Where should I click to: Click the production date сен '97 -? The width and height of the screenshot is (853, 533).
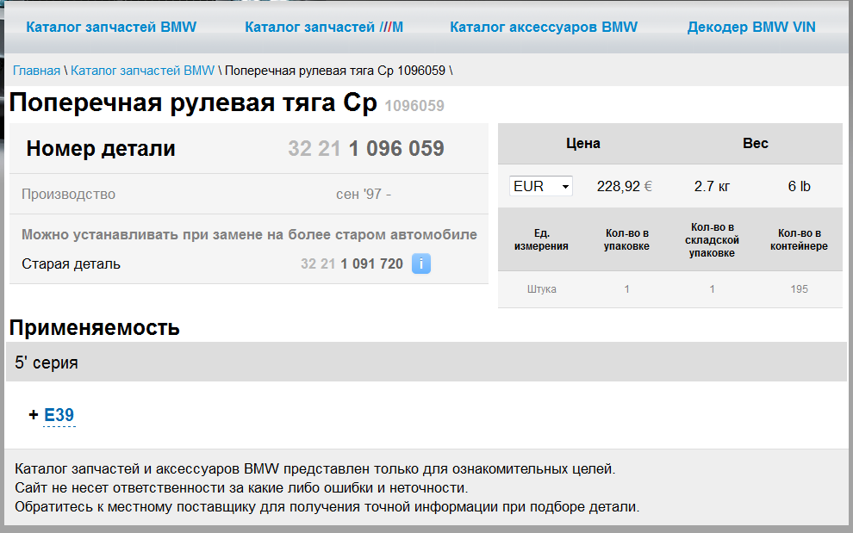pos(364,194)
